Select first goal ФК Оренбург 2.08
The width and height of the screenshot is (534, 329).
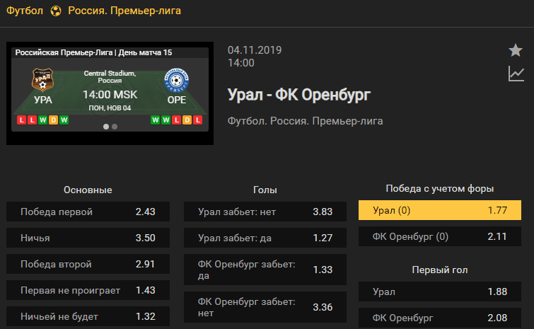(440, 318)
